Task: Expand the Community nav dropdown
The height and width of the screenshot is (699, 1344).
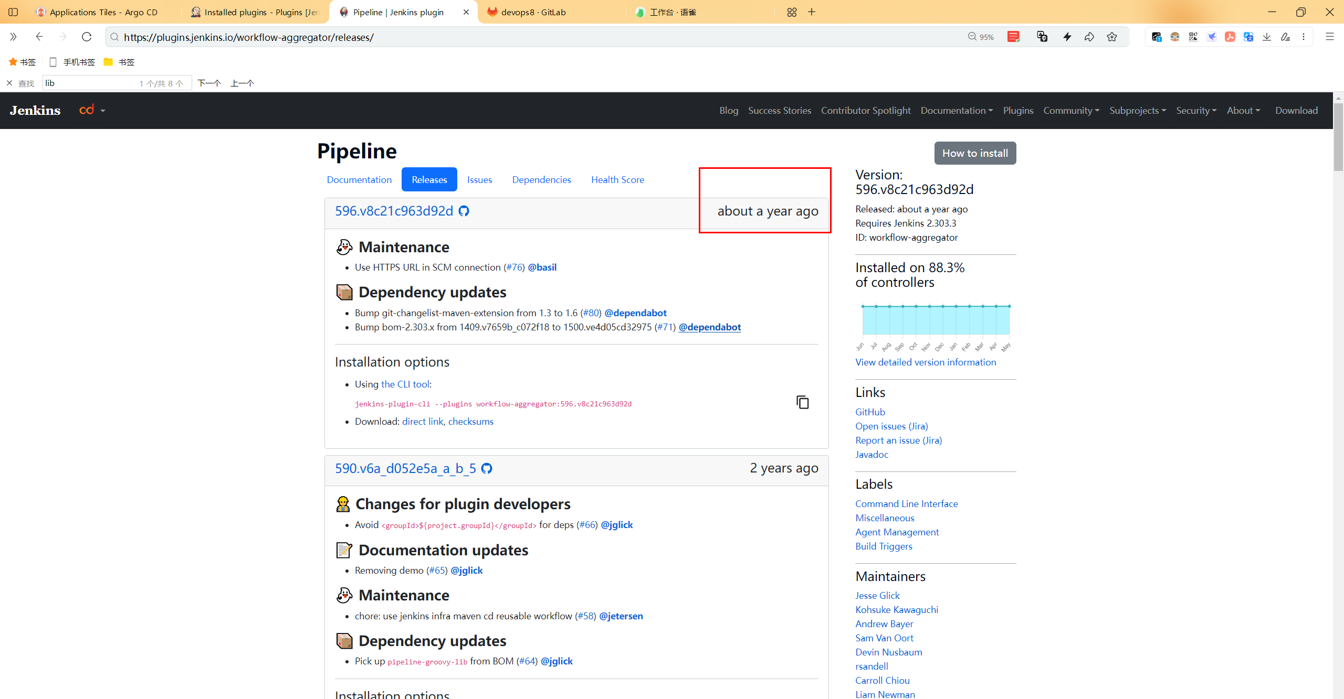Action: (1071, 110)
